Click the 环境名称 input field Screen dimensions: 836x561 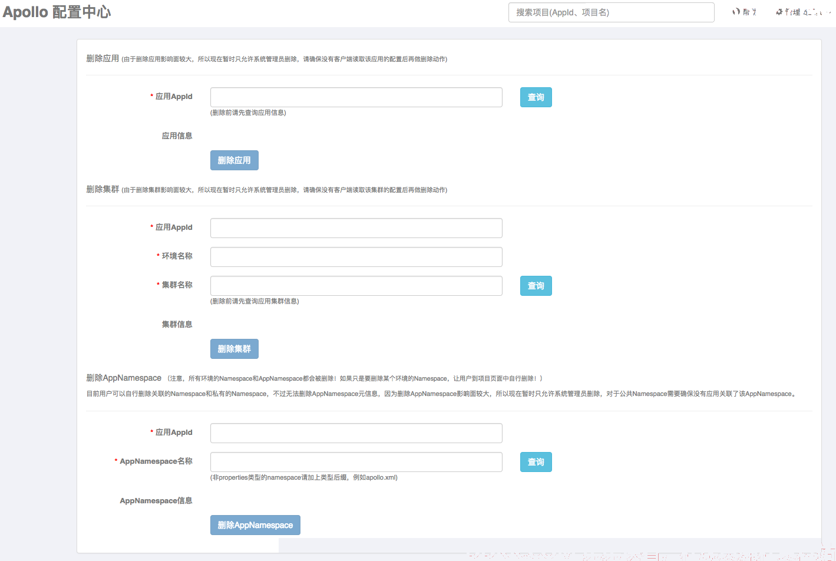tap(356, 257)
